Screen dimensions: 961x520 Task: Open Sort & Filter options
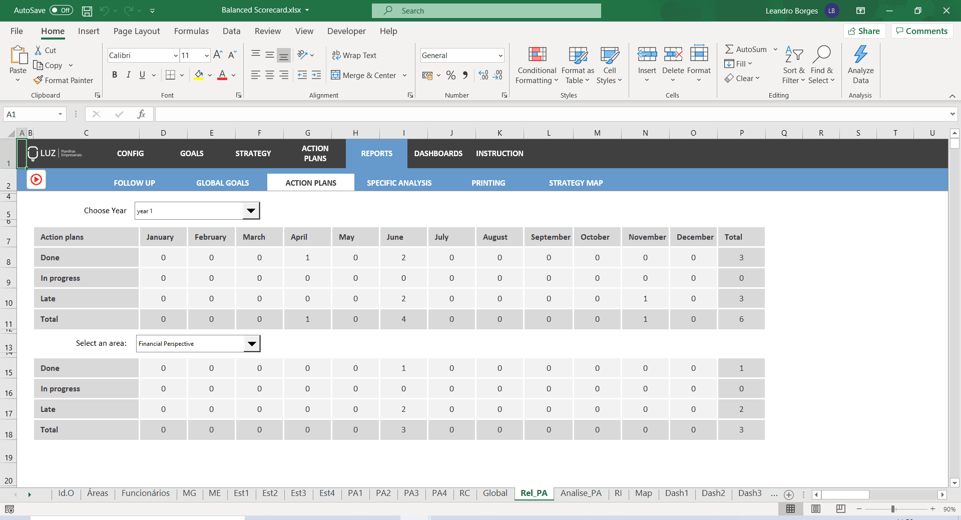coord(793,65)
